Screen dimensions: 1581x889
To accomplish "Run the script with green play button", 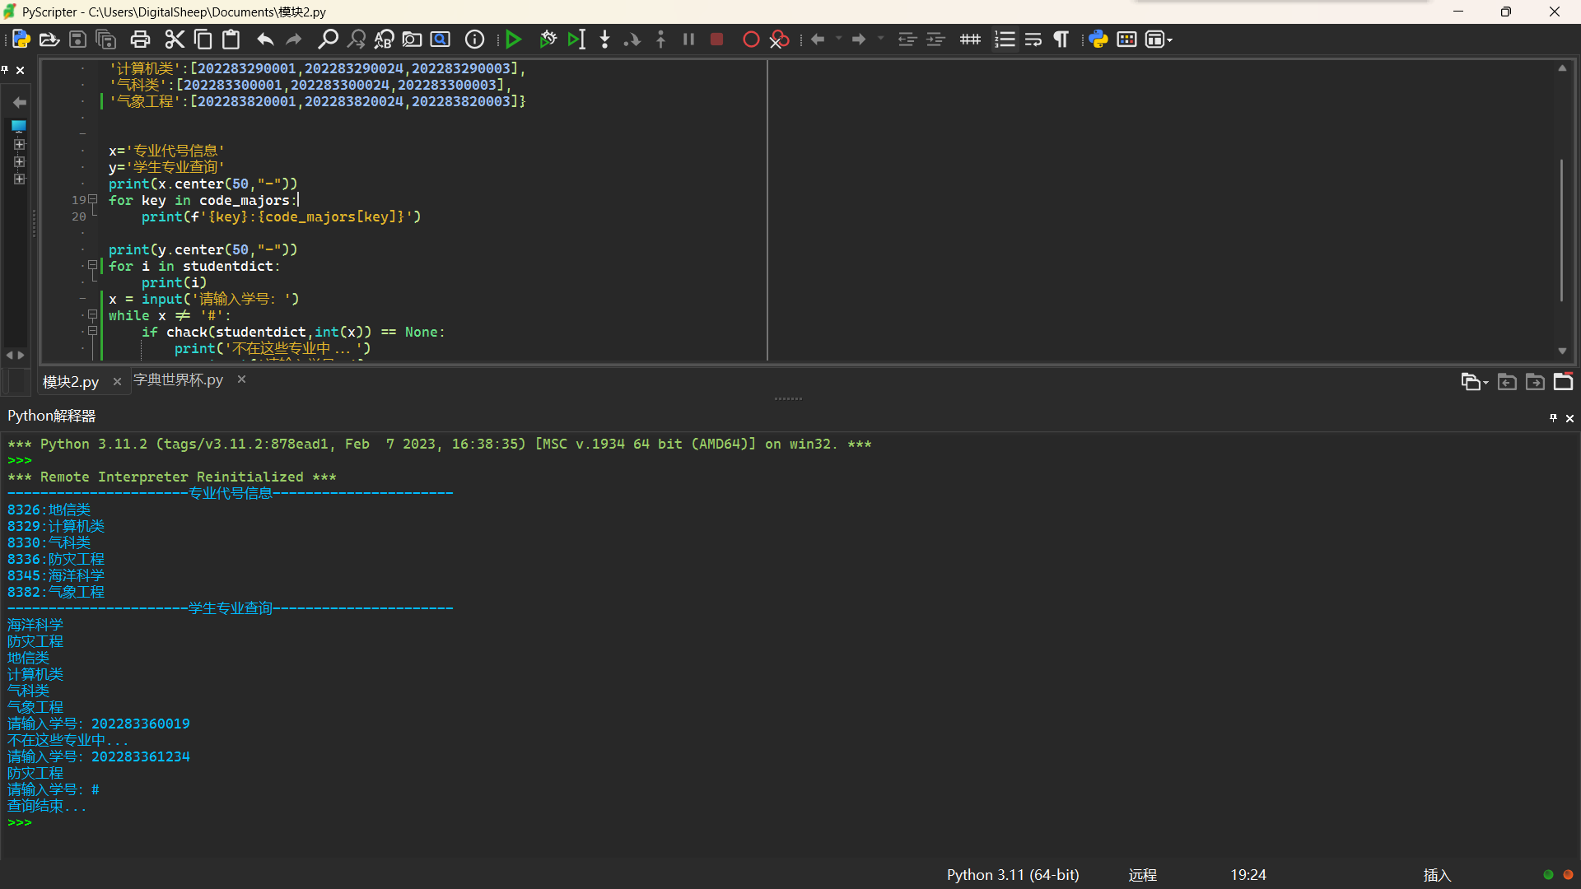I will point(513,39).
